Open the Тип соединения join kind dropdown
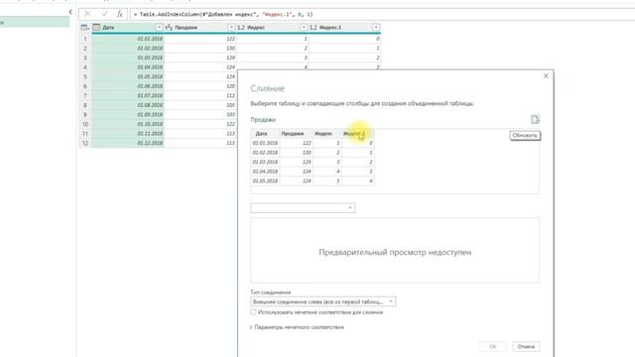Viewport: 635px width, 357px height. 323,301
